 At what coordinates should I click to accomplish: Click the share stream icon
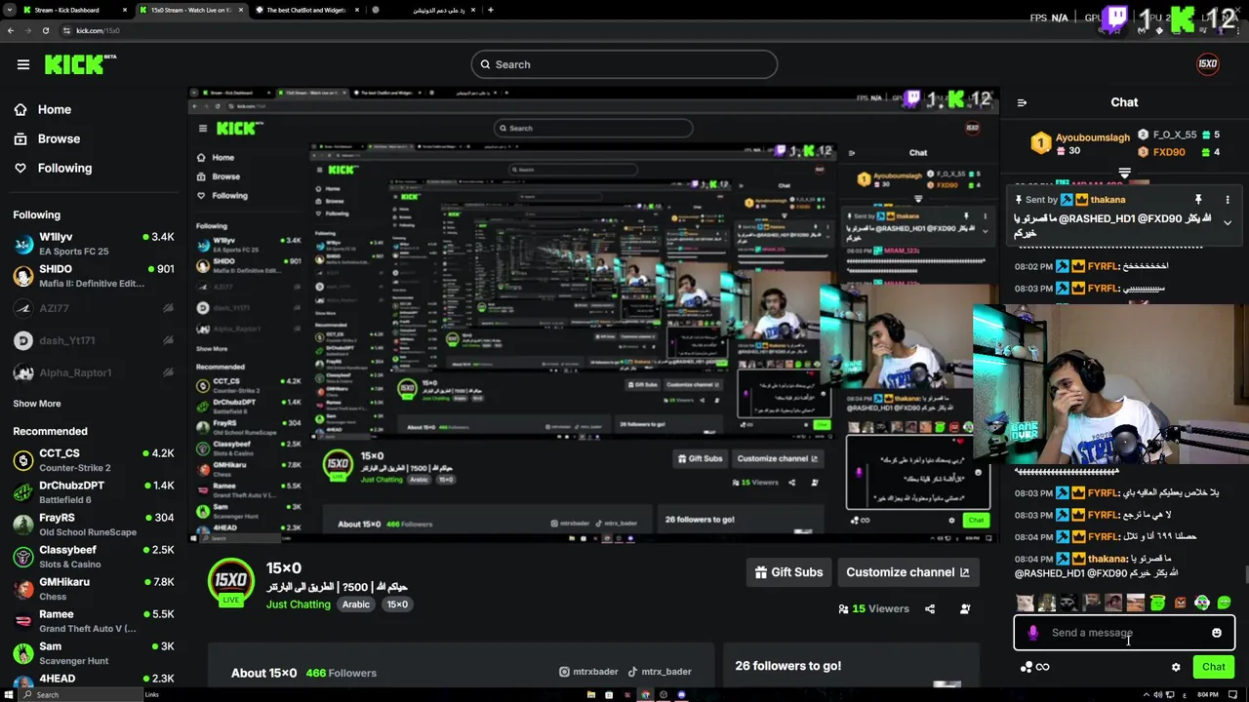pos(930,609)
